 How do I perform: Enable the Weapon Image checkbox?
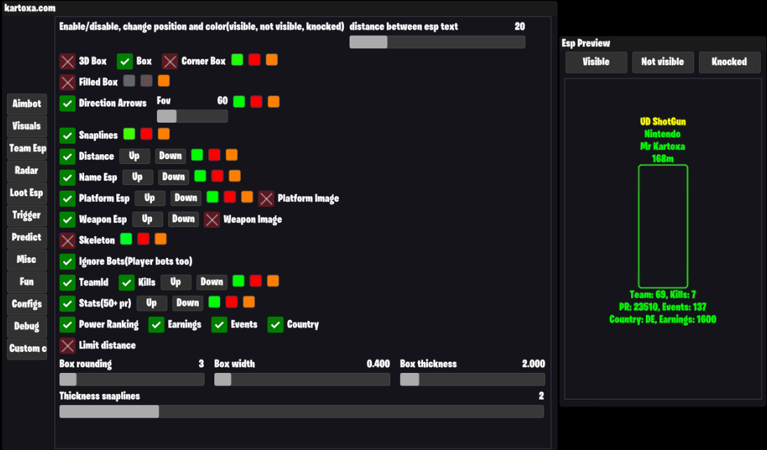click(212, 219)
